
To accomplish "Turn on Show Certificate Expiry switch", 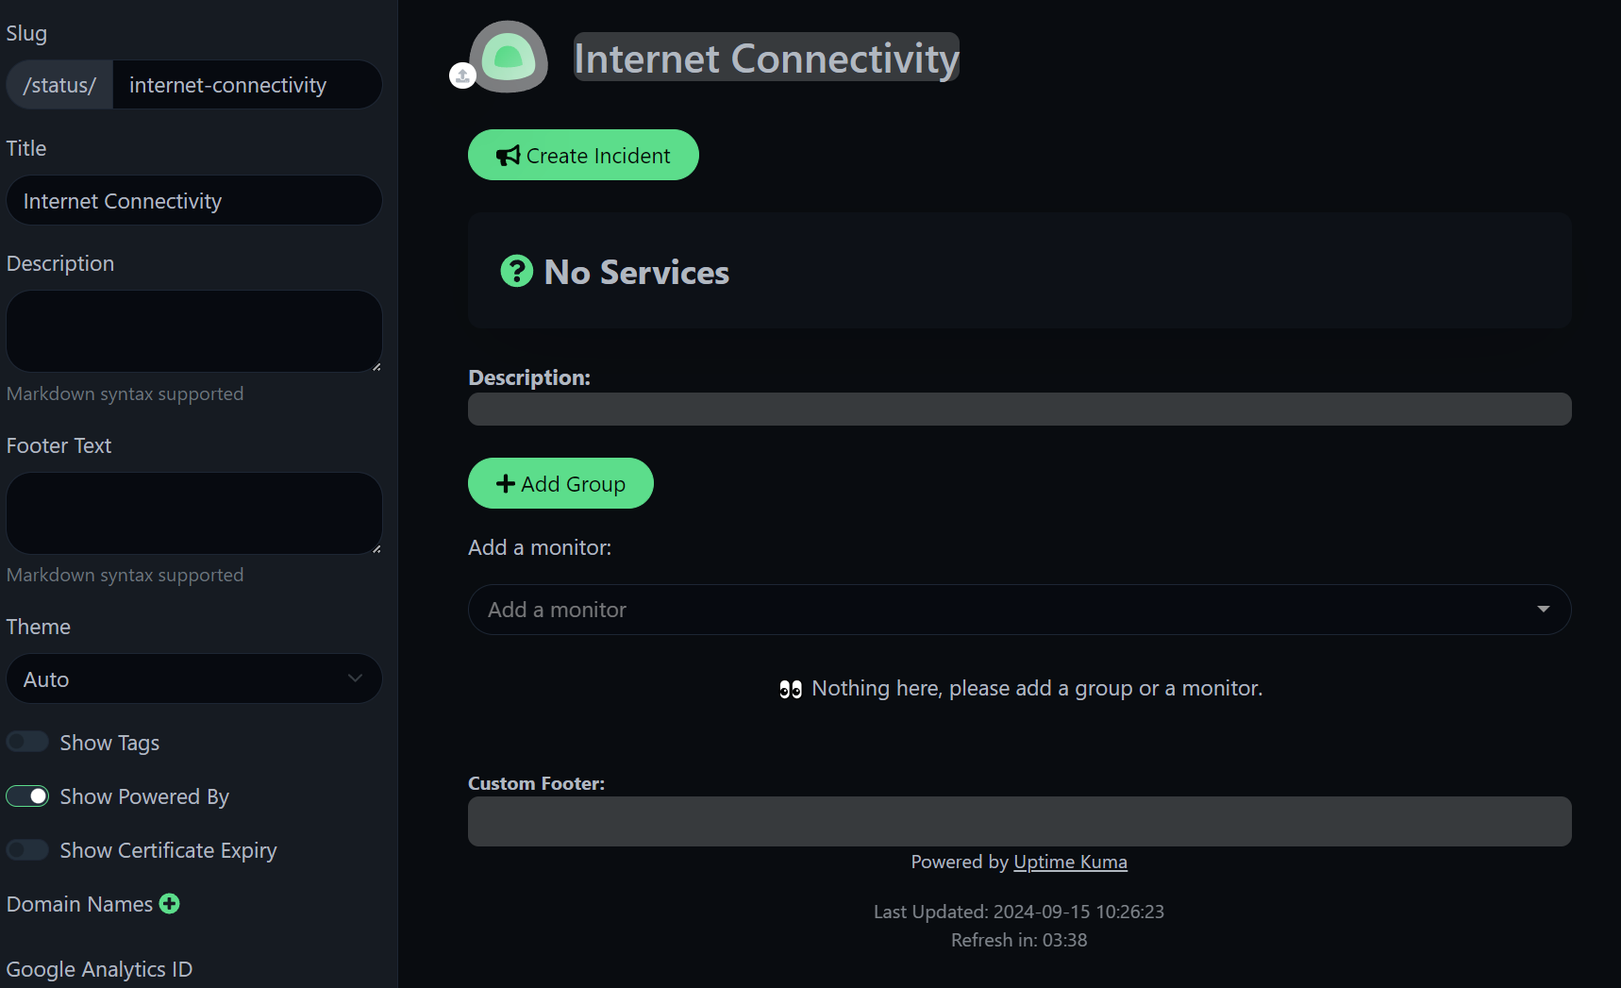I will tap(27, 850).
